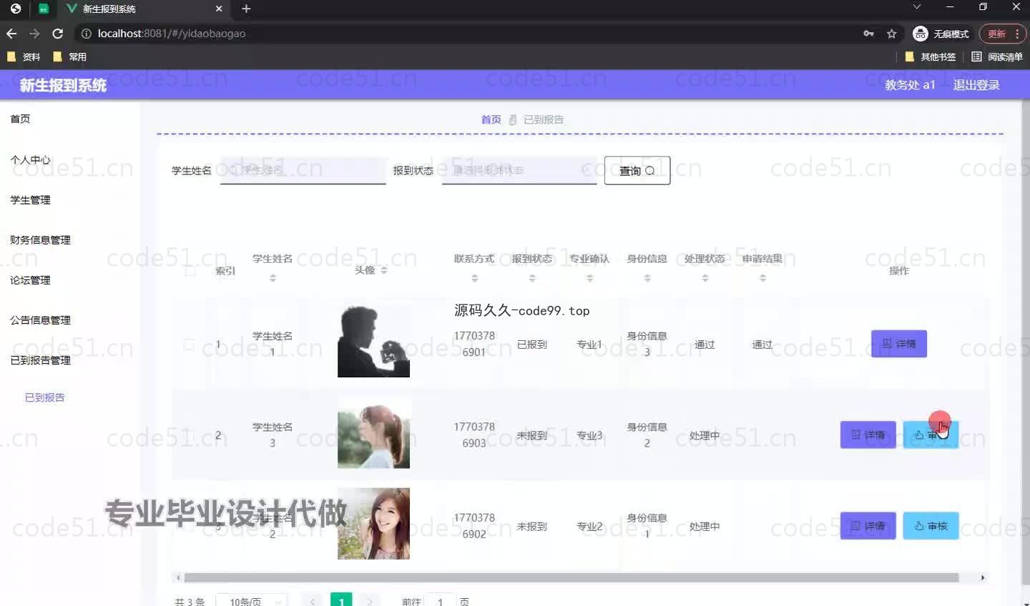Sort by the 学生姓名 column arrows
The width and height of the screenshot is (1030, 606).
click(x=273, y=278)
